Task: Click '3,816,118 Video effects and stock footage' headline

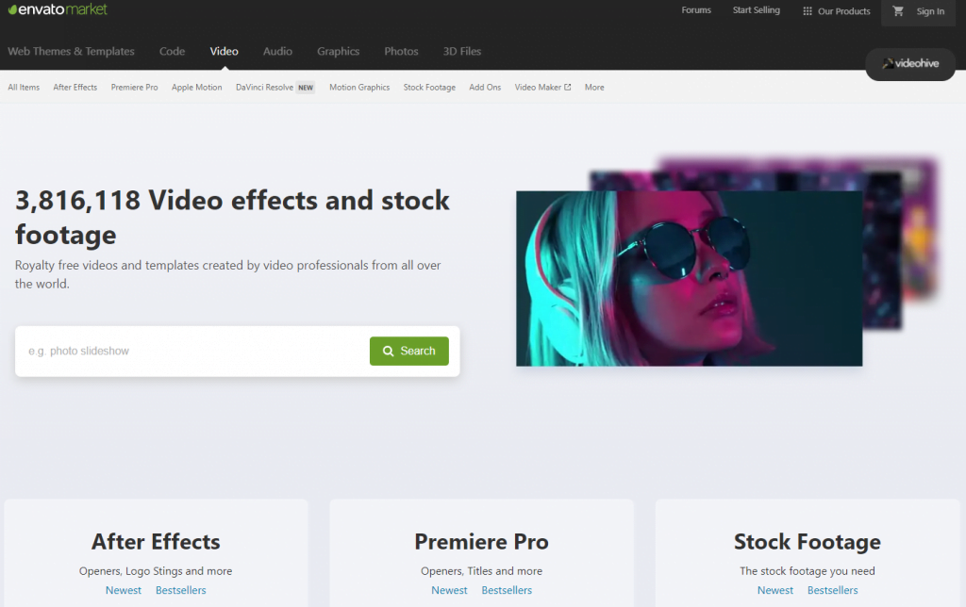Action: click(232, 218)
